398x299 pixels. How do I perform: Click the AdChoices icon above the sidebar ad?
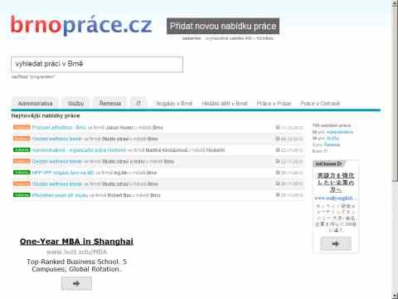point(328,164)
